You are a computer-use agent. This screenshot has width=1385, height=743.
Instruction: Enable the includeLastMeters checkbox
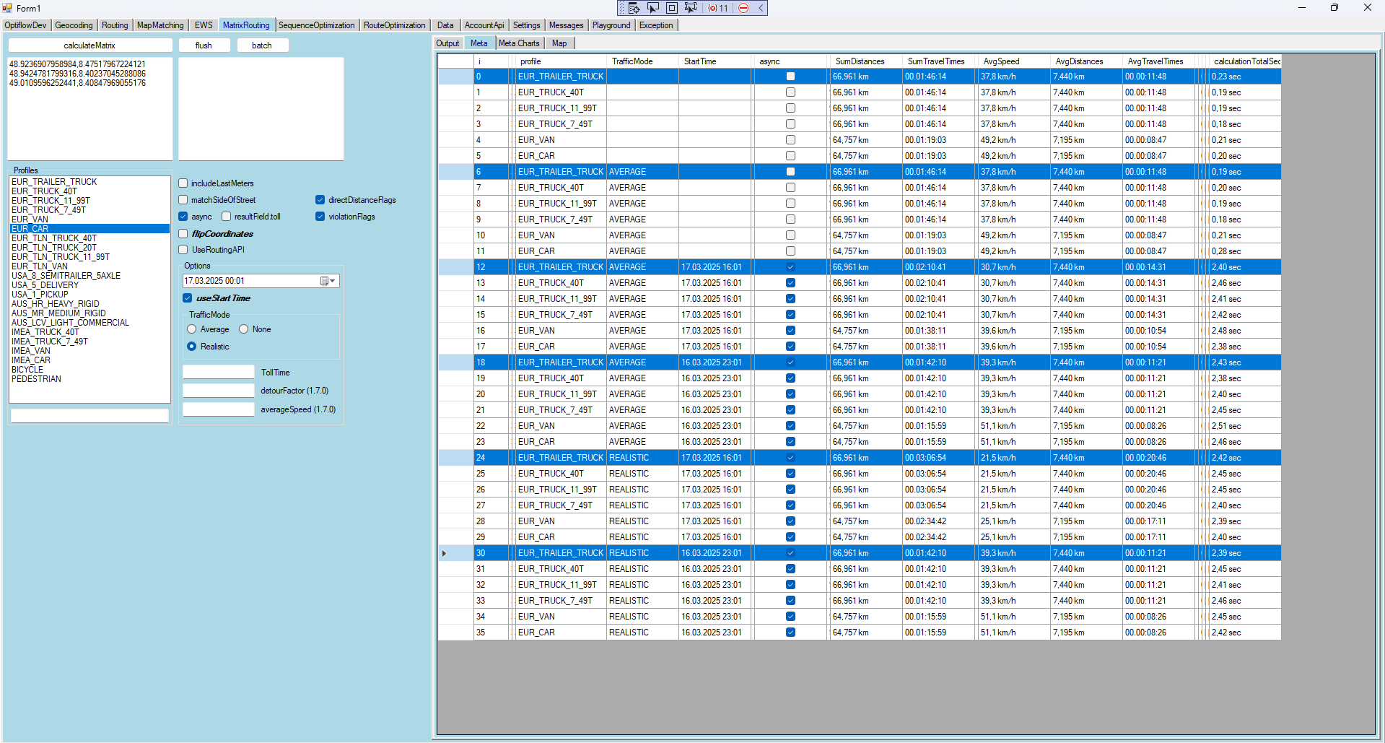[x=183, y=183]
